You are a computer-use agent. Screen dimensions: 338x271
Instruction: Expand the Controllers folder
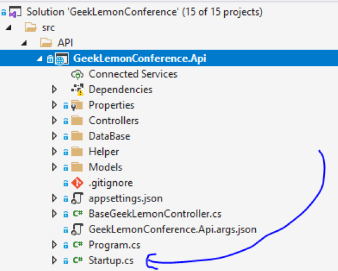tap(55, 121)
